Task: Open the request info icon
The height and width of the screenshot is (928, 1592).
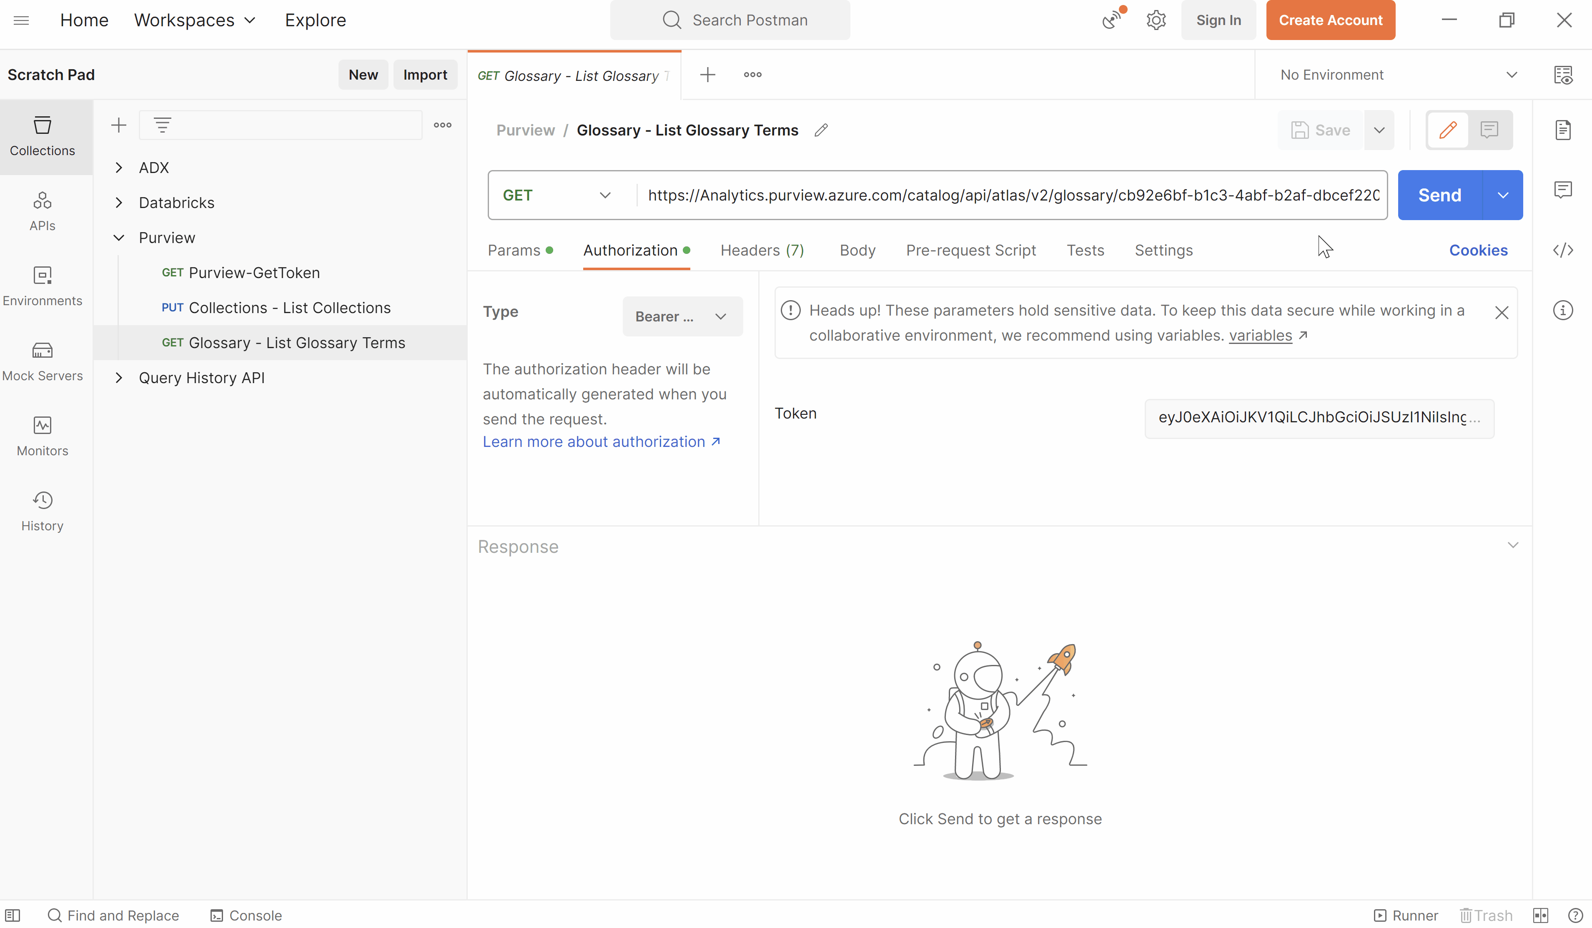Action: [x=1563, y=310]
